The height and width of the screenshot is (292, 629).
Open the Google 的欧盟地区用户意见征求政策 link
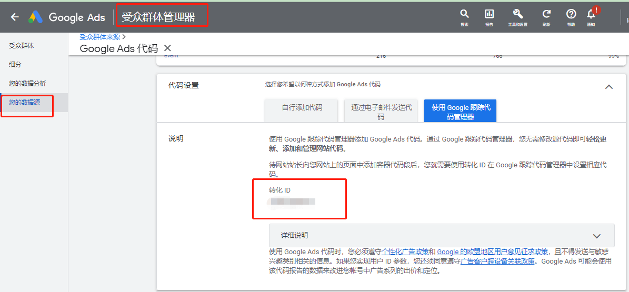click(x=492, y=252)
